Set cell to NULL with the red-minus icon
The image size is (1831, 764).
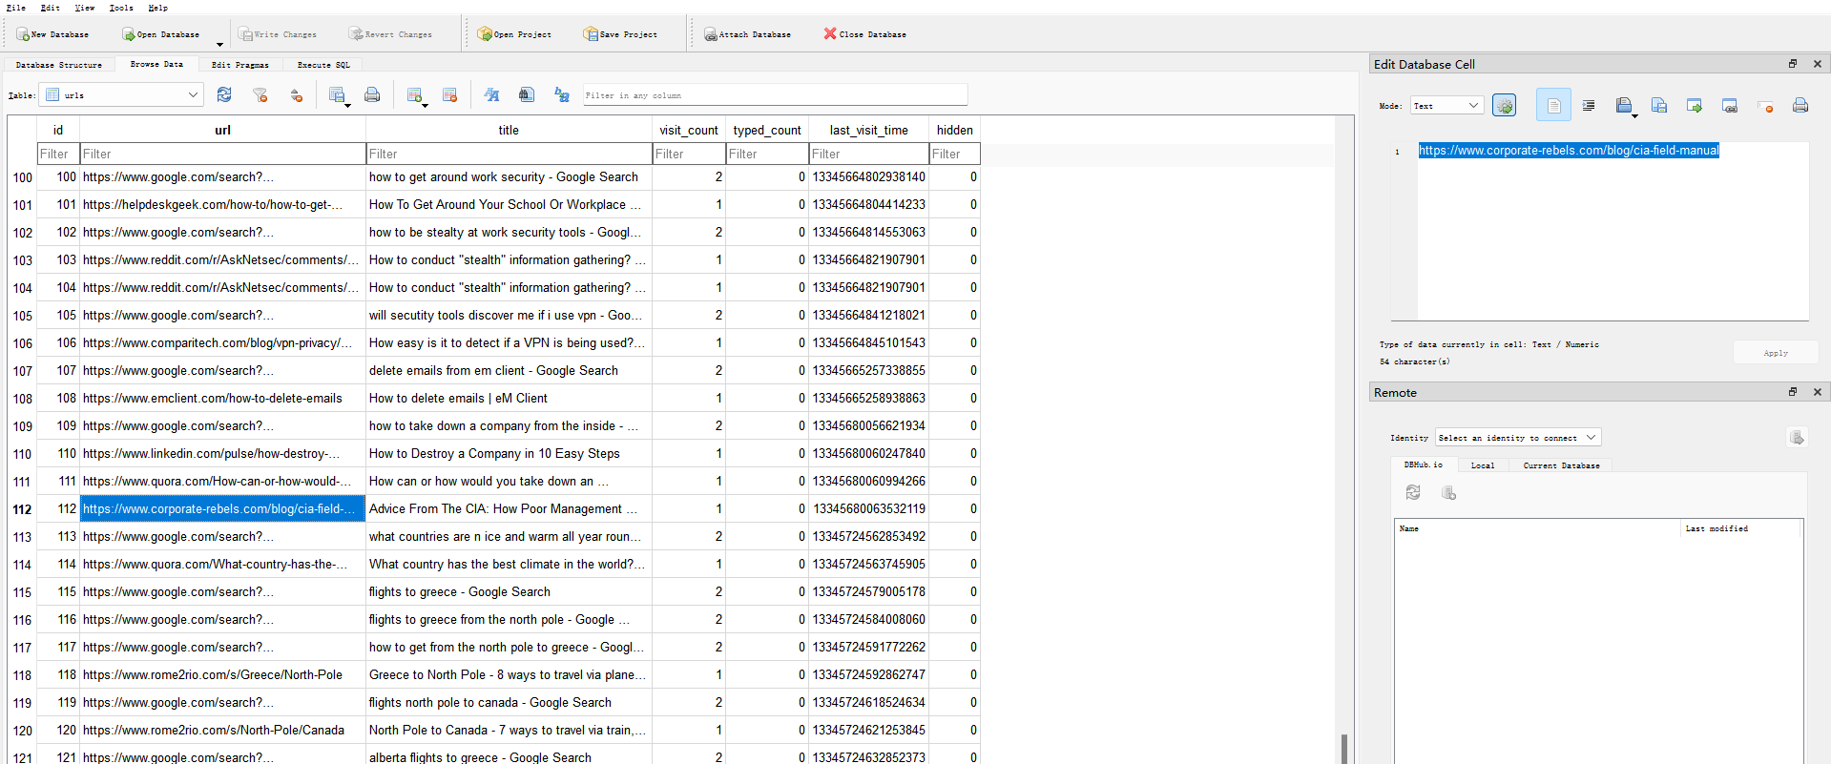click(x=1765, y=105)
